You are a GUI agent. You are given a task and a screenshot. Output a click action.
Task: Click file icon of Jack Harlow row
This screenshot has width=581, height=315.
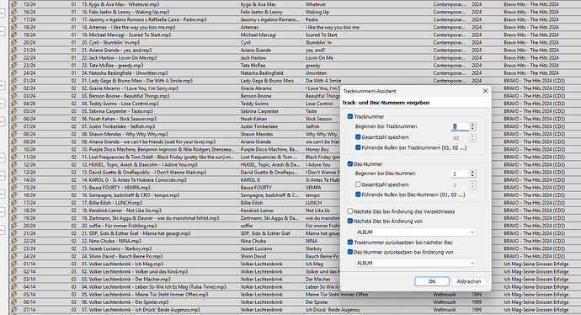(14, 58)
